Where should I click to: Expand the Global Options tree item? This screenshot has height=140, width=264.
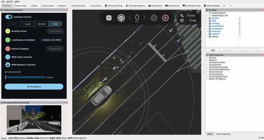(x=207, y=13)
